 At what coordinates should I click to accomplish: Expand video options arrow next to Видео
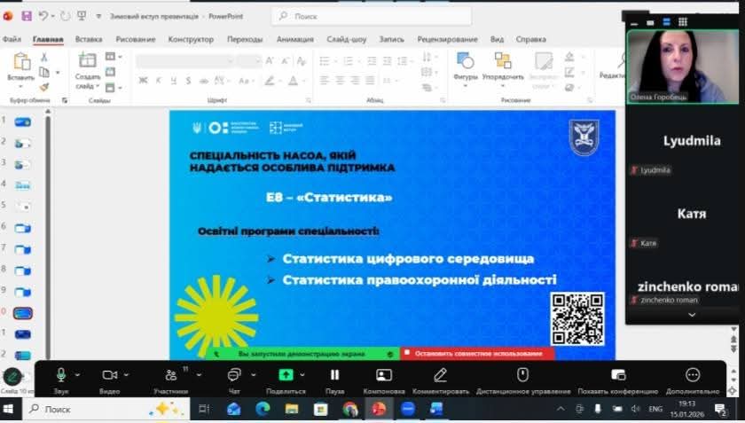pos(127,375)
